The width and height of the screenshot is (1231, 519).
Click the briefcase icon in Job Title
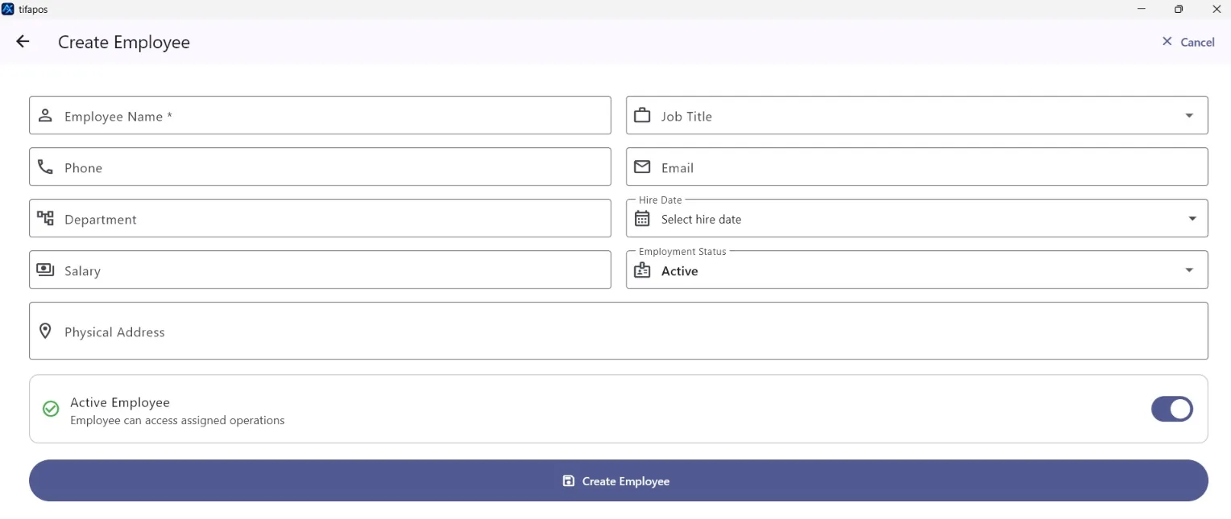coord(642,116)
